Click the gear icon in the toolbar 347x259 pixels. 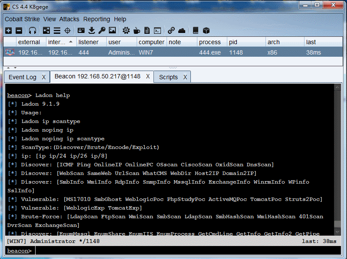pos(126,30)
